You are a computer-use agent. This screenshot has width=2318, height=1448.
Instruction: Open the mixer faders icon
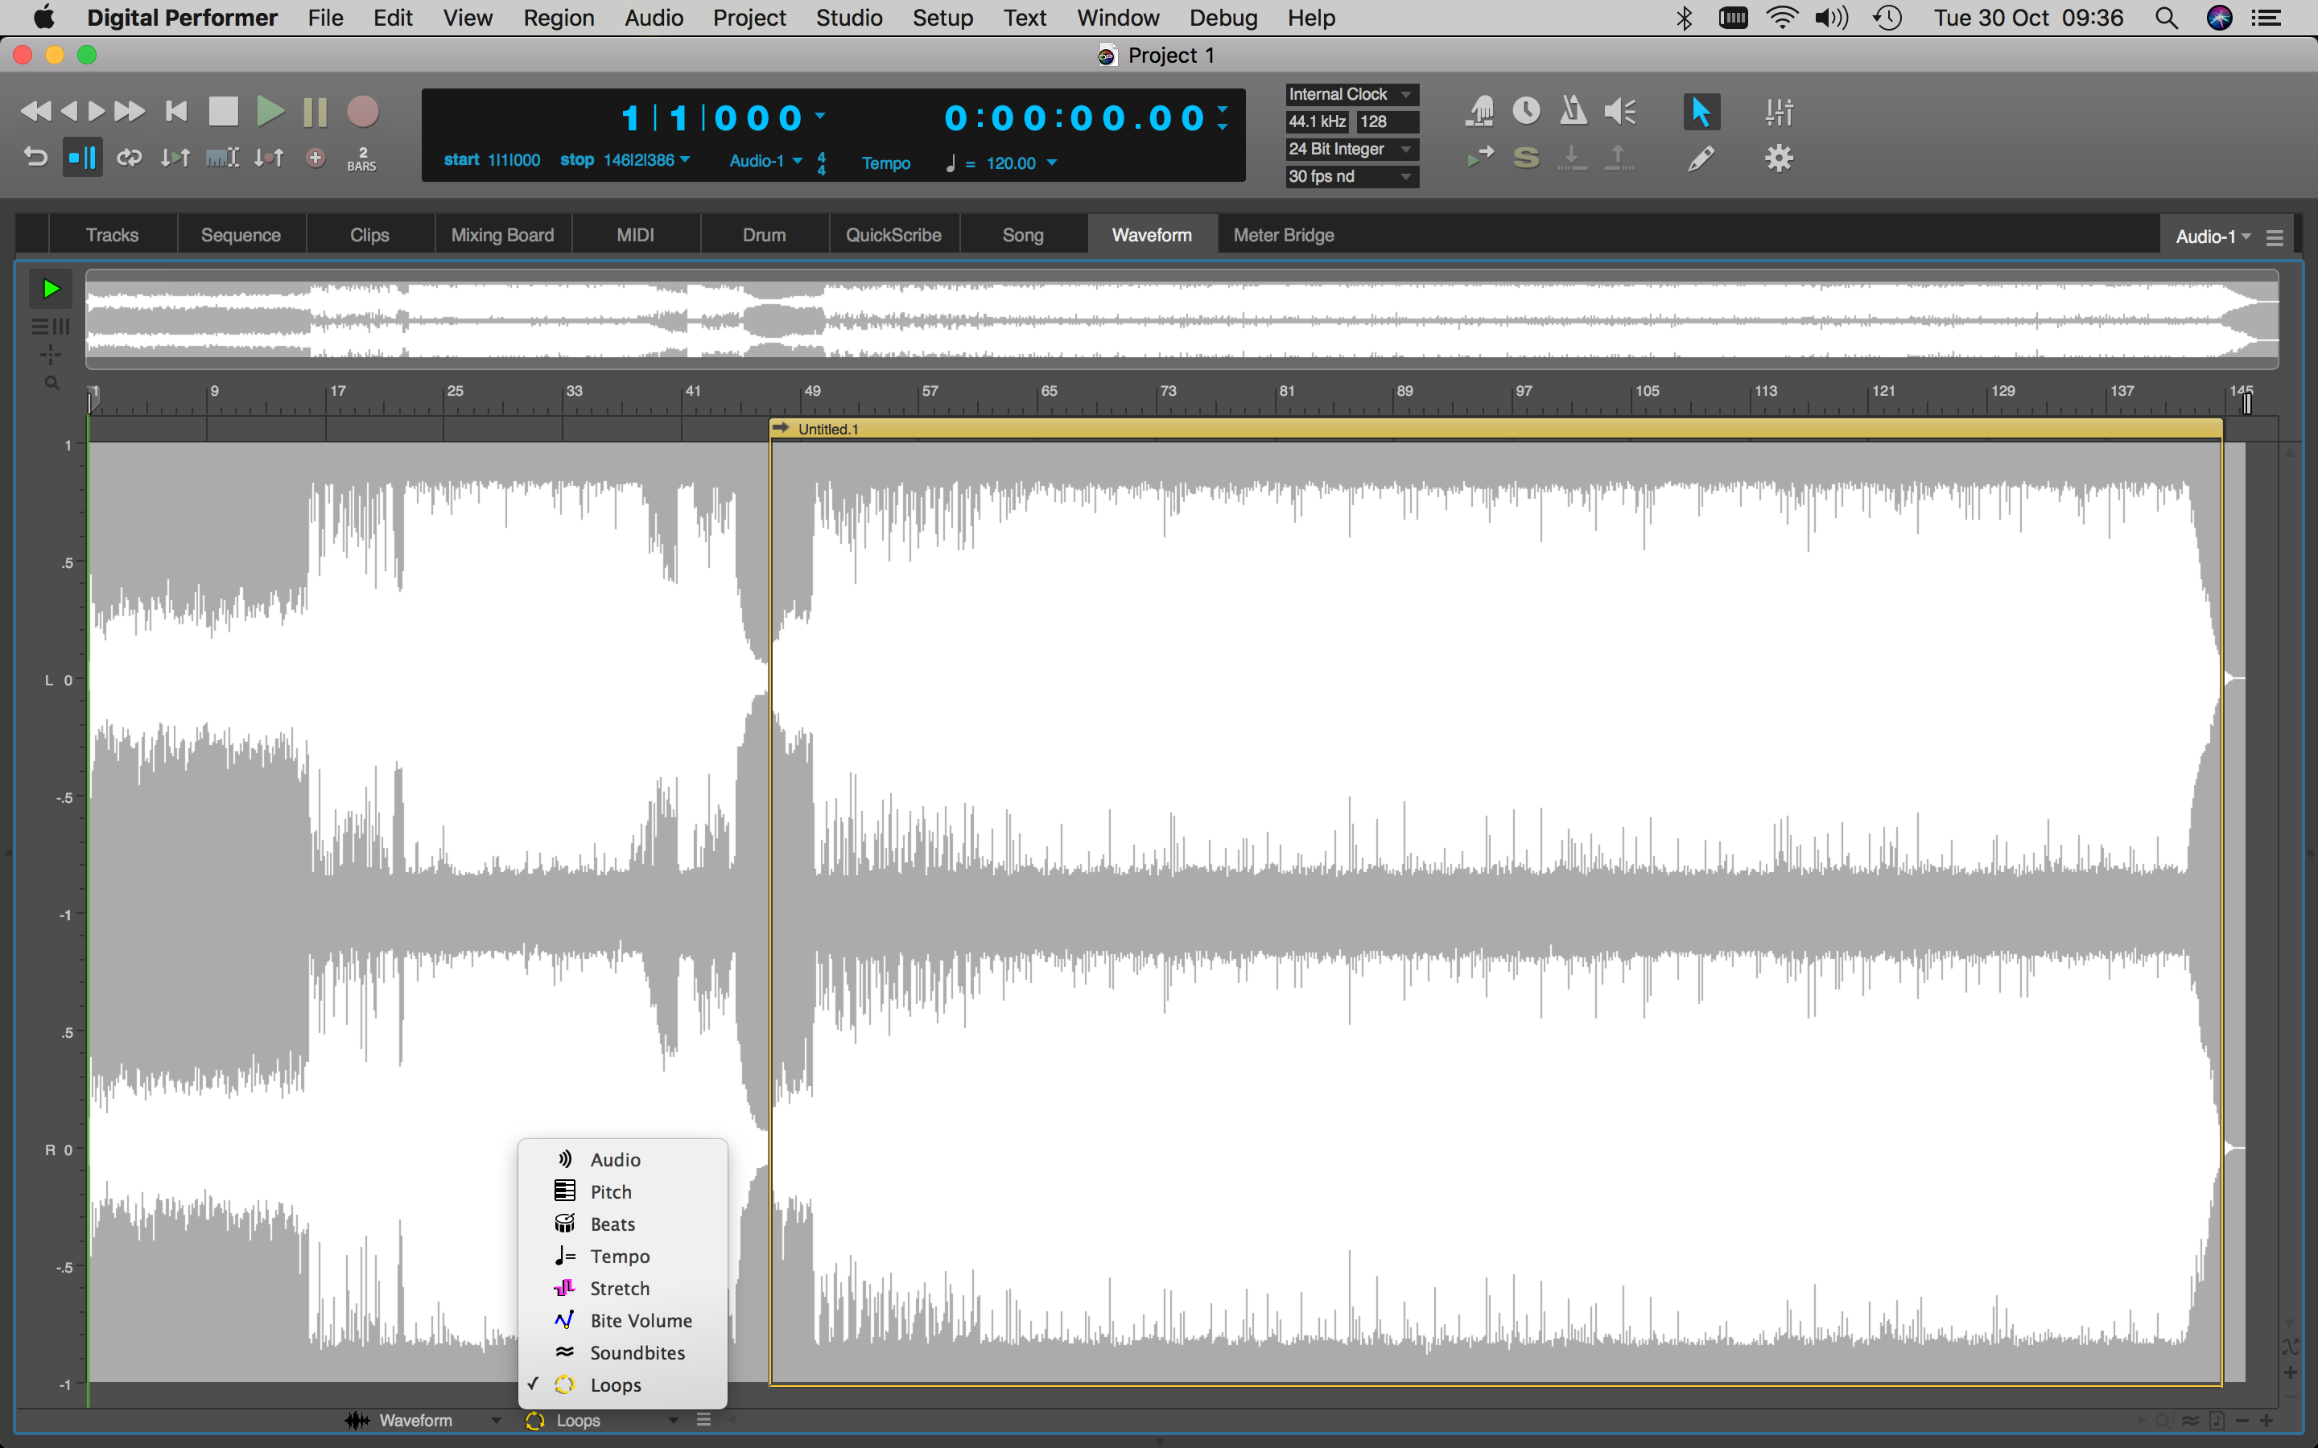[1779, 111]
